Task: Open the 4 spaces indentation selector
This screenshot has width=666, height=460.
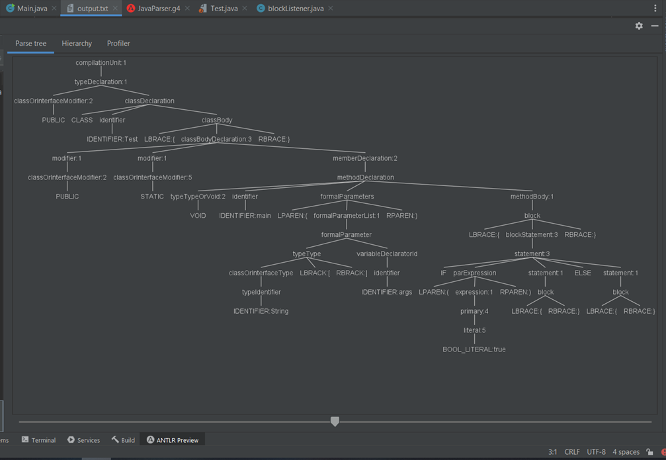Action: pyautogui.click(x=625, y=451)
